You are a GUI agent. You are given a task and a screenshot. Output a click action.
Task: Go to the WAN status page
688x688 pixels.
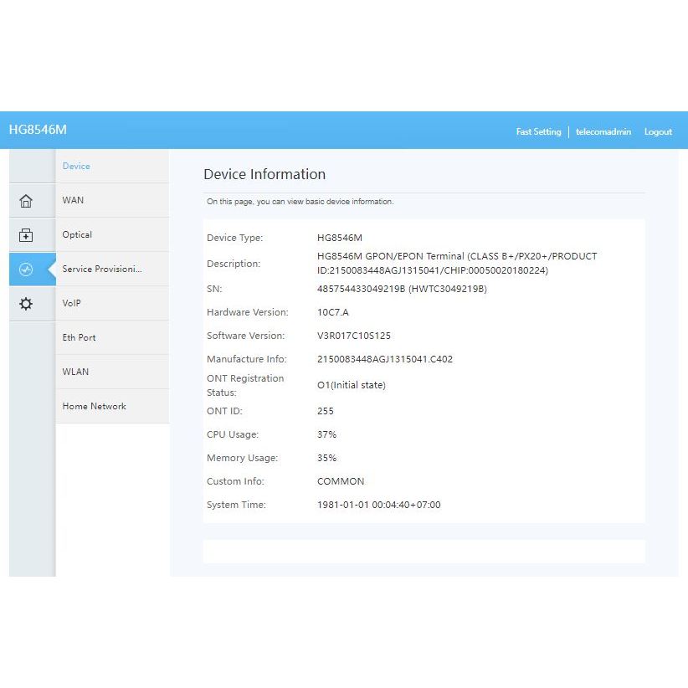coord(73,201)
